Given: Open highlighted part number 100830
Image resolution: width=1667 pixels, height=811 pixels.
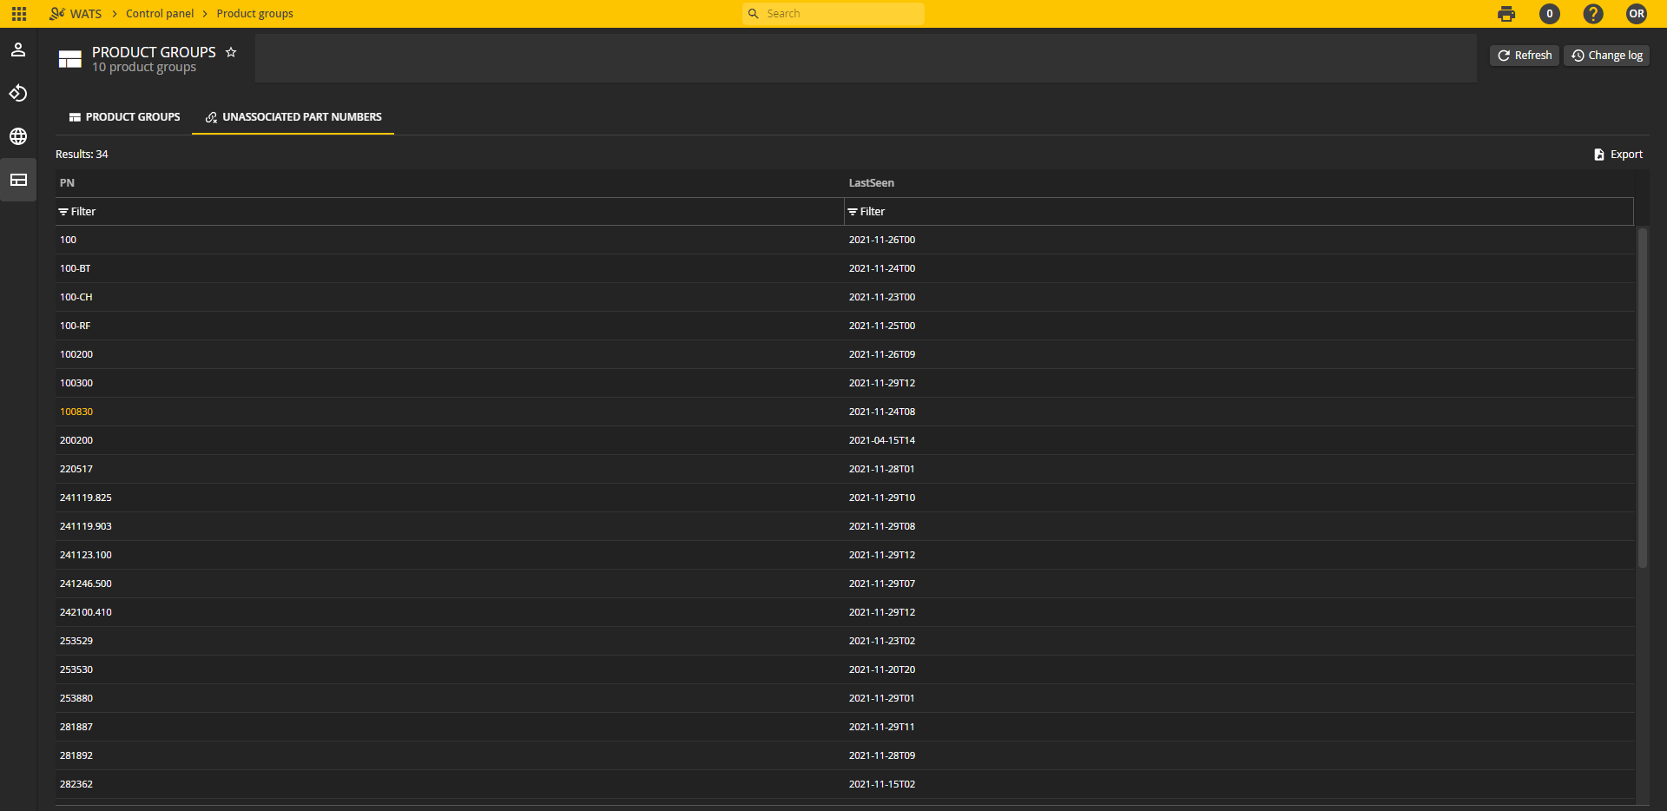Looking at the screenshot, I should click(76, 412).
